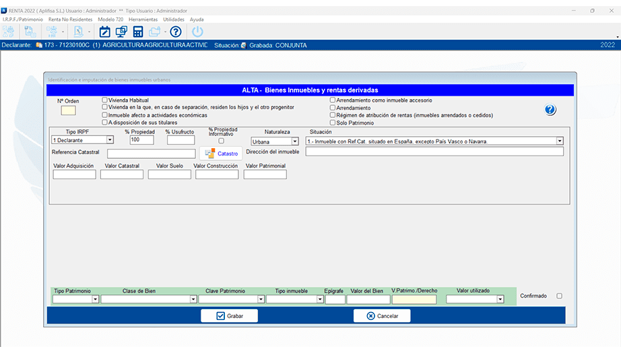Click the Nº Orden field
Viewport: 621px width, 353px height.
coord(68,110)
